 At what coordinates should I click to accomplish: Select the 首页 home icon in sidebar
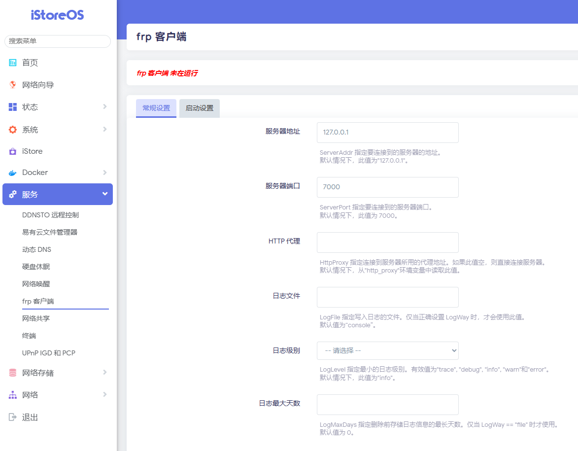(x=12, y=62)
